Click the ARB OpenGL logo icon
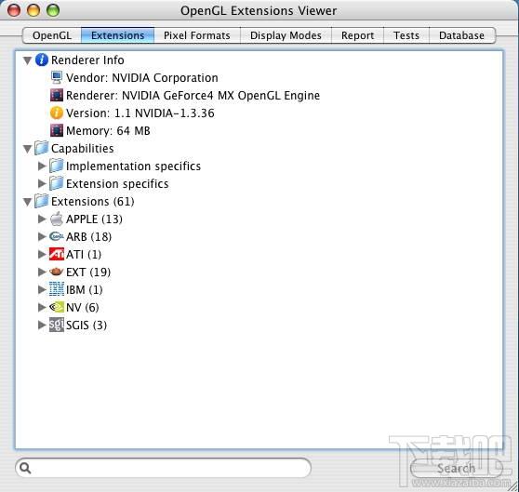This screenshot has width=519, height=492. coord(56,236)
